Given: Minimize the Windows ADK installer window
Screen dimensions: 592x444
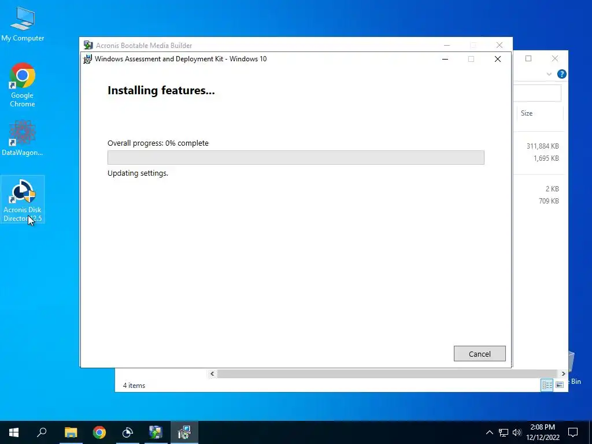Looking at the screenshot, I should [x=445, y=59].
